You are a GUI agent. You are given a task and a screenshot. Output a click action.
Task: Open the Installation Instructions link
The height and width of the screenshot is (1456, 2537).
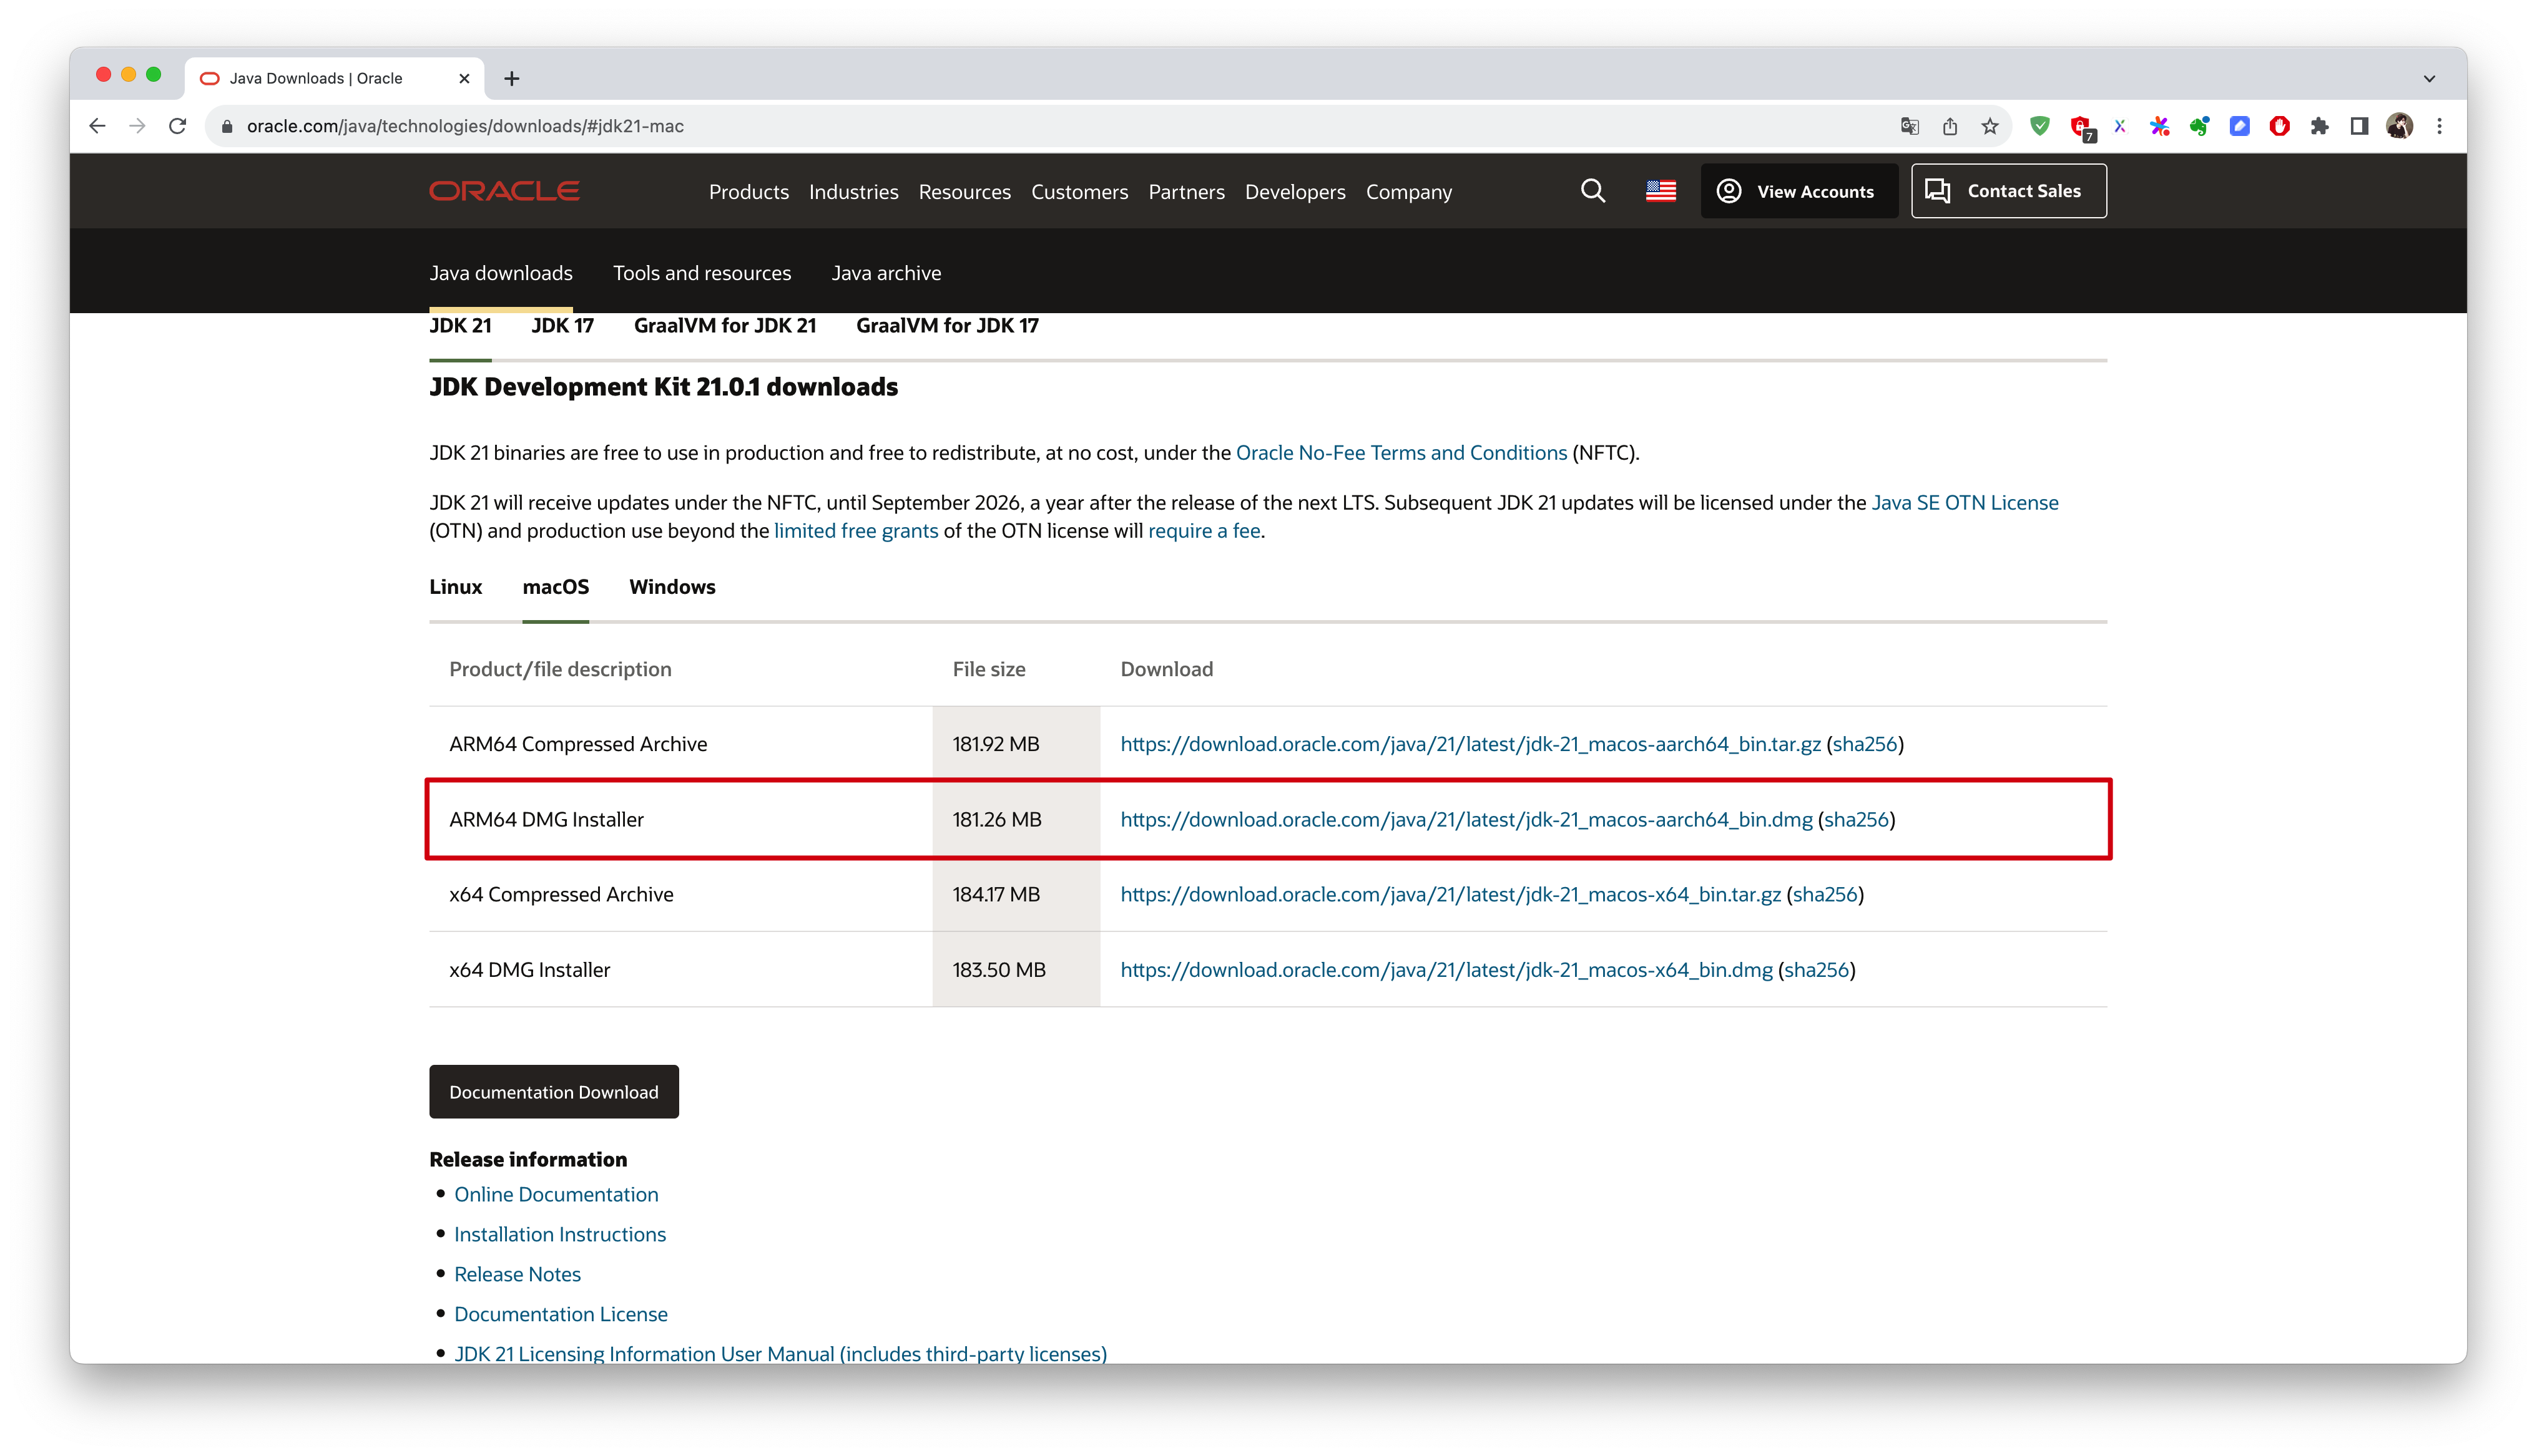pyautogui.click(x=560, y=1234)
